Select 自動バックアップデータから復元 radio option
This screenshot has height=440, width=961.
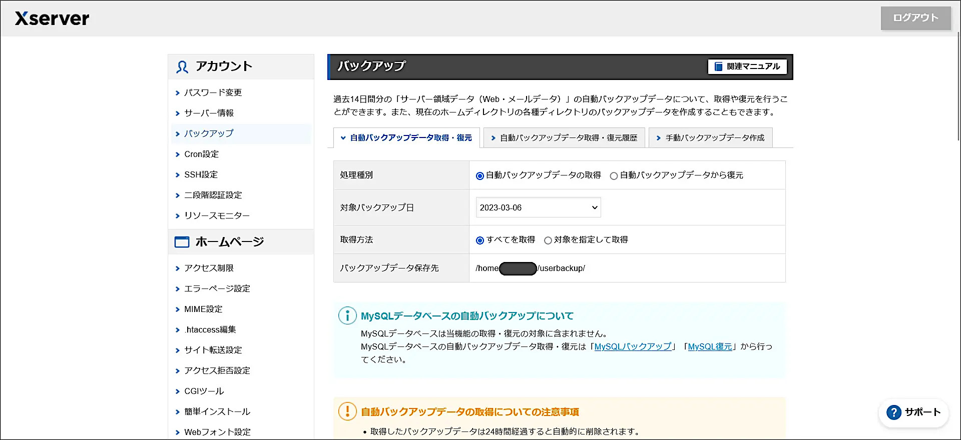[x=614, y=176]
